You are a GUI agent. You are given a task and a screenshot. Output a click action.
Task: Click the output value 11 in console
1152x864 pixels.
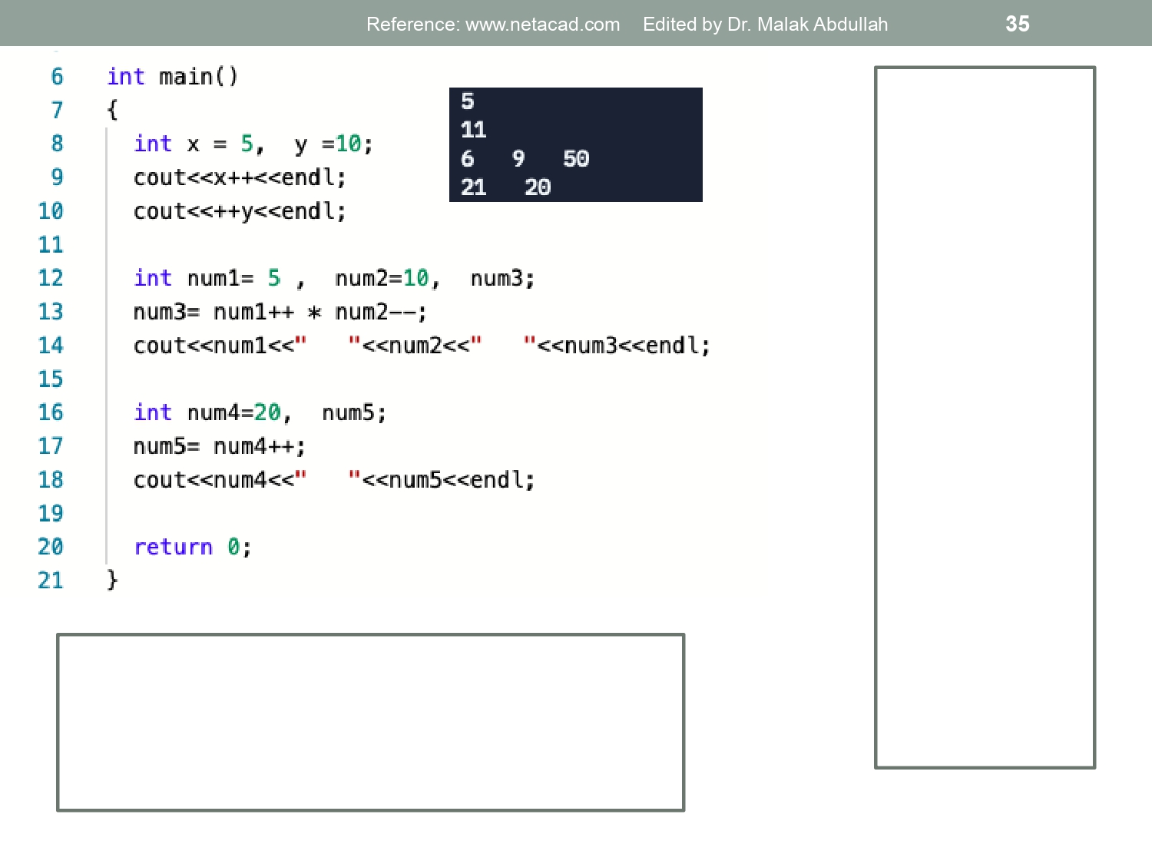473,130
